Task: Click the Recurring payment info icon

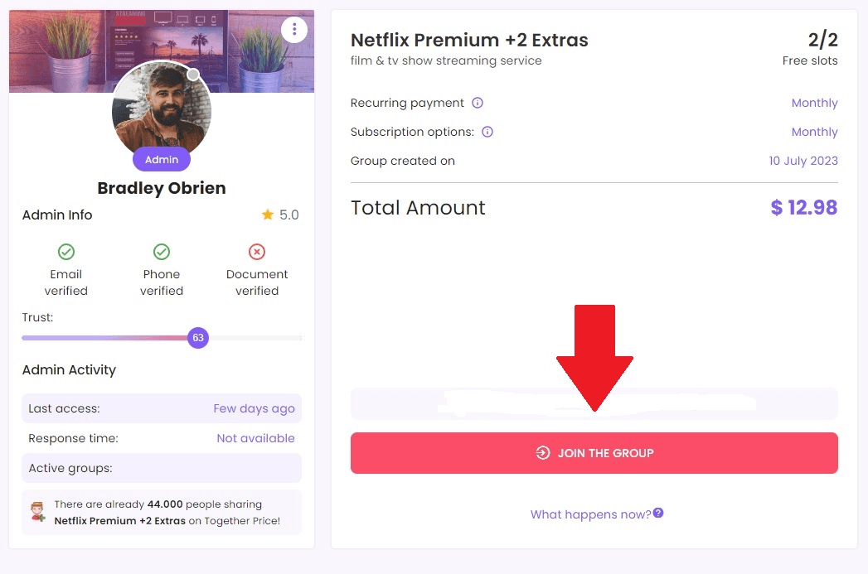Action: [478, 103]
